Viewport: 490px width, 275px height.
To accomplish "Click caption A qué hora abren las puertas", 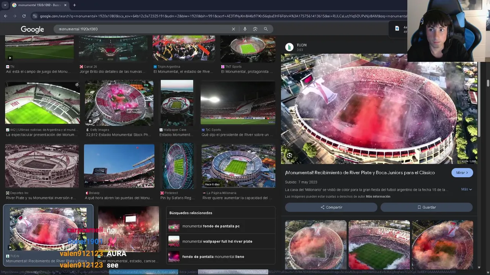I will (119, 198).
